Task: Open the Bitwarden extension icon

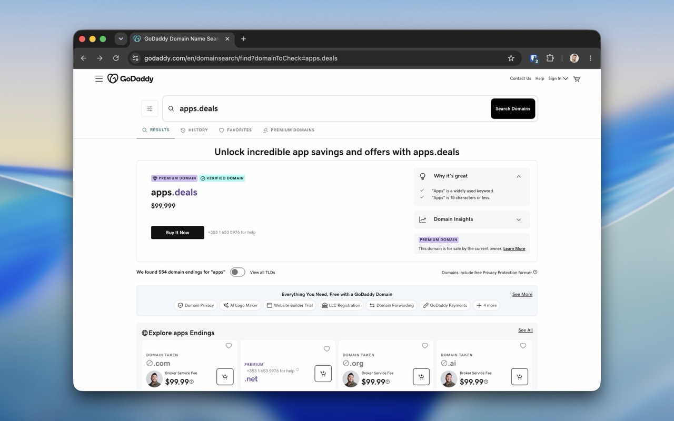Action: (x=534, y=58)
